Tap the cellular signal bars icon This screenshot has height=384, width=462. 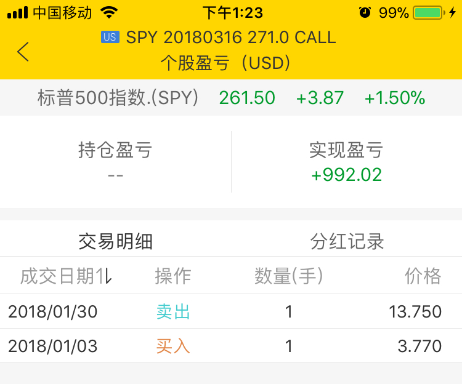pyautogui.click(x=17, y=13)
